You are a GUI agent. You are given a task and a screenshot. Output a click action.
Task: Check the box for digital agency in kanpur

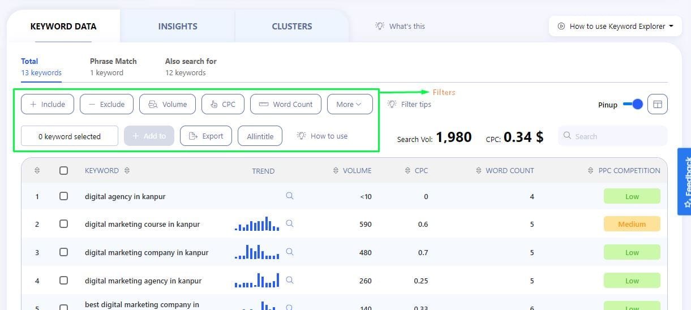[x=63, y=196]
